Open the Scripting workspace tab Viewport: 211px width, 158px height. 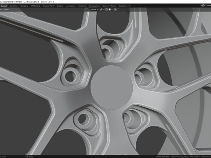click(x=123, y=6)
